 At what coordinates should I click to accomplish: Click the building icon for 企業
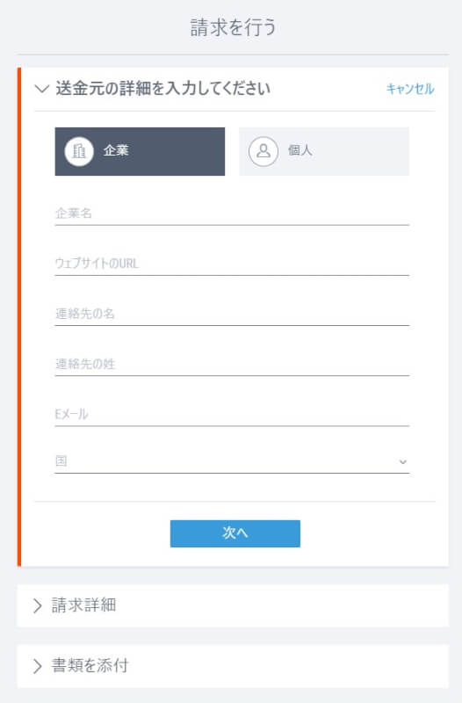point(79,151)
